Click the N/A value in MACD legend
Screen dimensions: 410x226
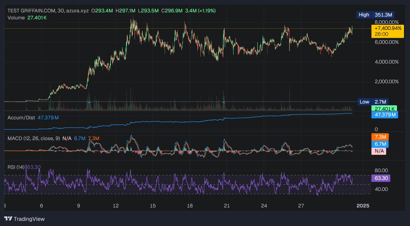pyautogui.click(x=67, y=138)
